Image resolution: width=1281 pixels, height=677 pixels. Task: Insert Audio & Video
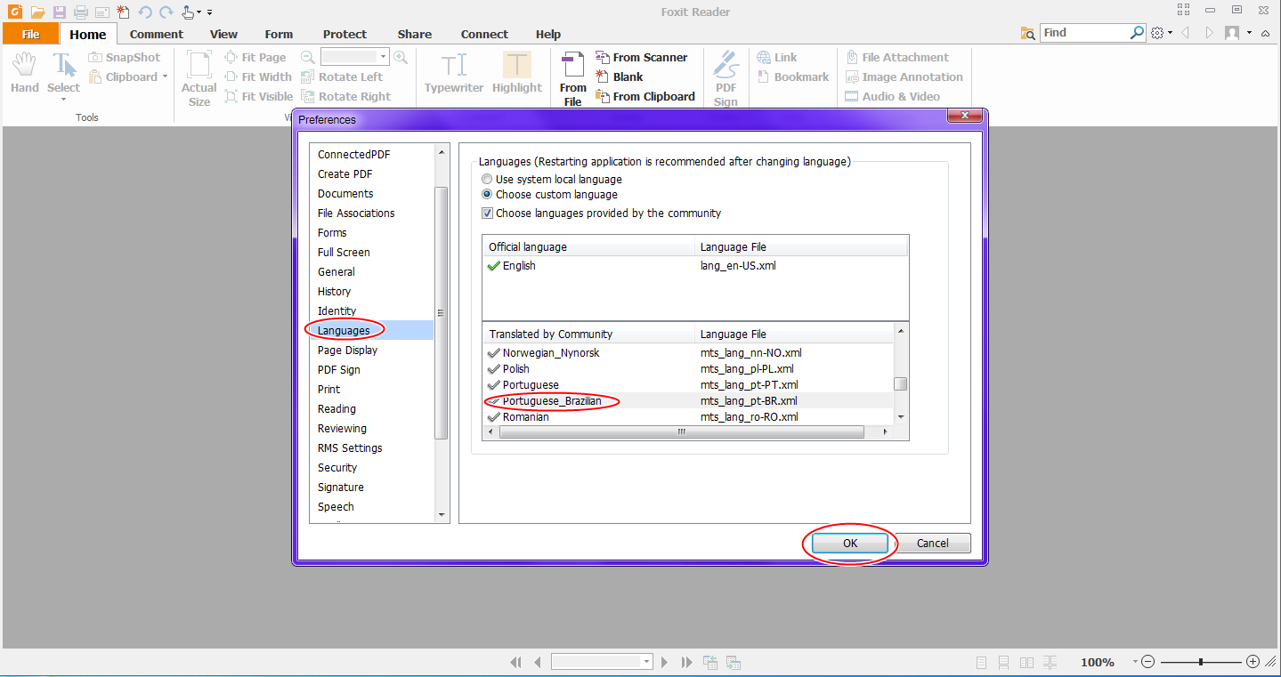point(892,96)
